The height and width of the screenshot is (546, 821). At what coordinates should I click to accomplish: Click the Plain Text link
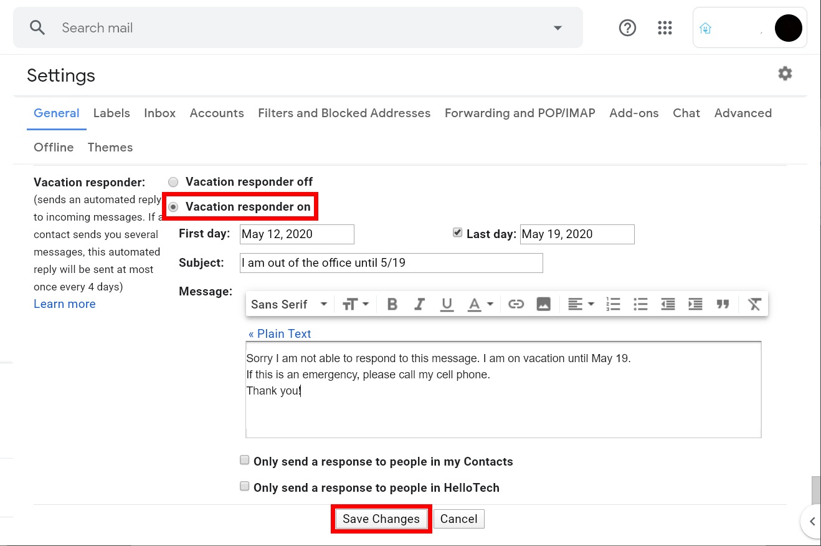pyautogui.click(x=280, y=333)
